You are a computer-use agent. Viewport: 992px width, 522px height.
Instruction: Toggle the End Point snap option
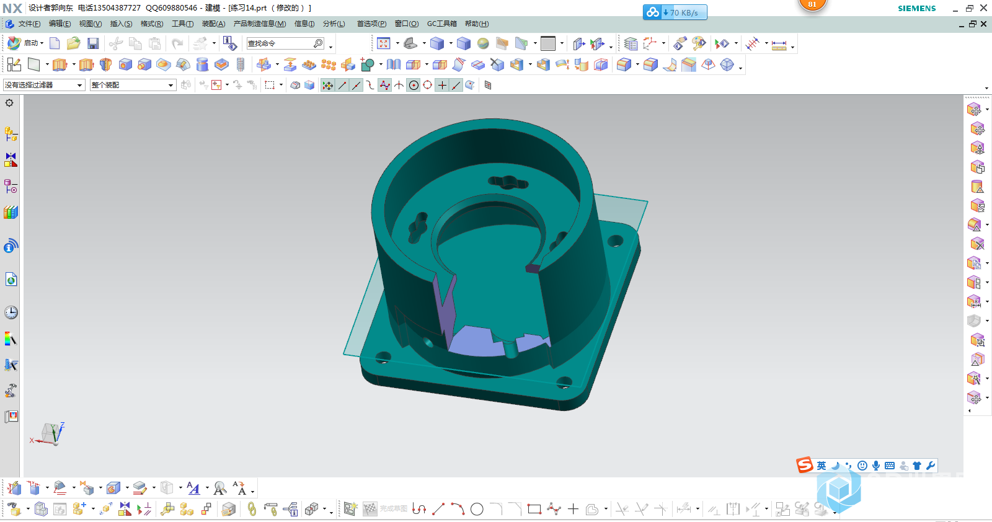[342, 85]
